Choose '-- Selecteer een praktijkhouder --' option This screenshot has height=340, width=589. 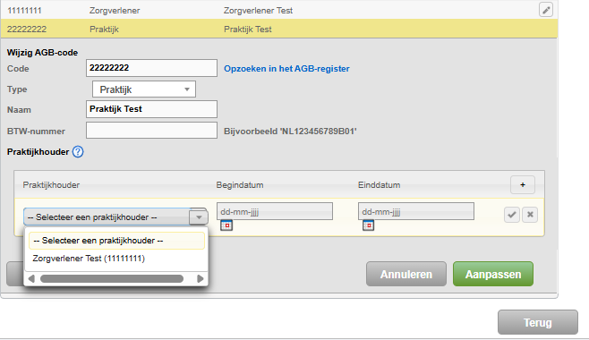[116, 241]
